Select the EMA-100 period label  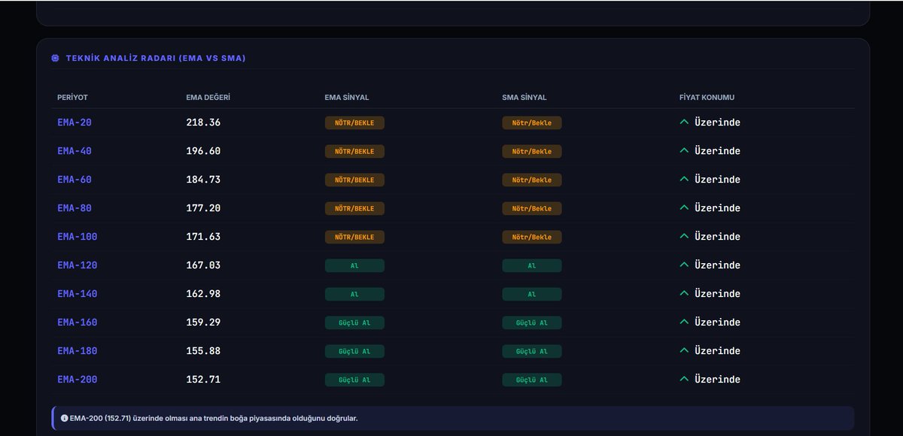pos(78,237)
